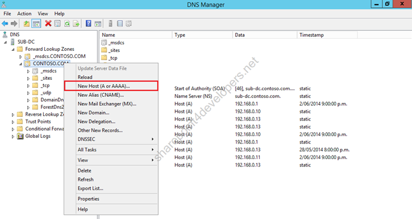This screenshot has height=219, width=412.
Task: Open the Action menu
Action: tap(24, 14)
